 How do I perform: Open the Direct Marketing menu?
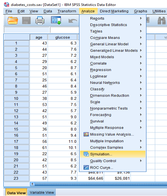[x=114, y=11]
